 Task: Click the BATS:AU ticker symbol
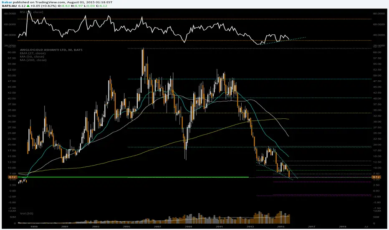tap(9, 6)
